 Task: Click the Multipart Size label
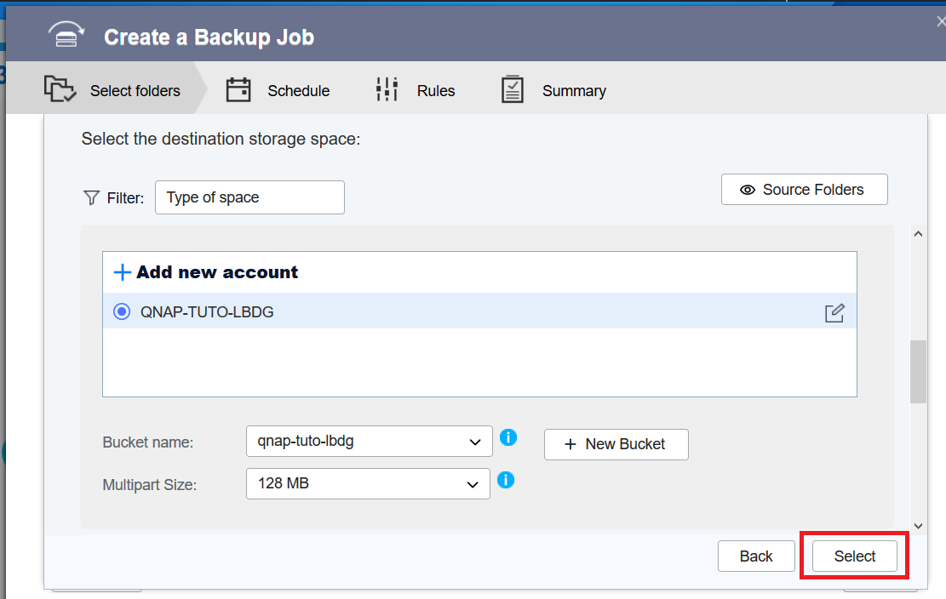[x=150, y=485]
